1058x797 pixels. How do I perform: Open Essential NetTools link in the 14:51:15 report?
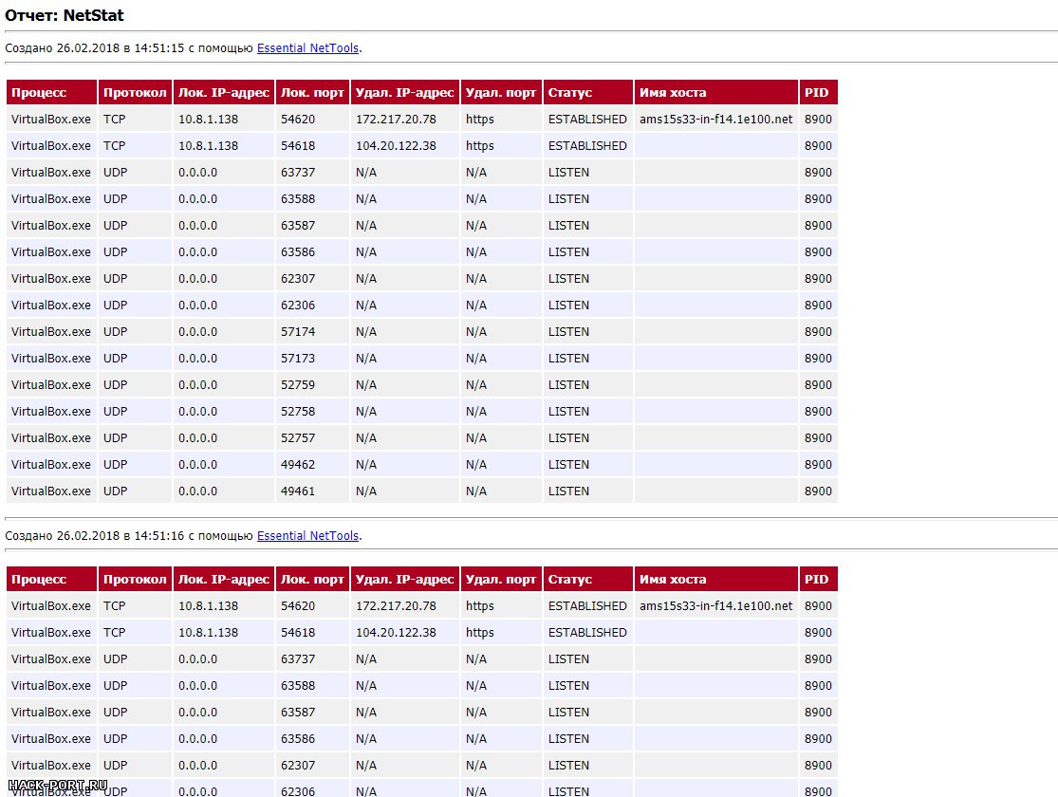point(307,47)
